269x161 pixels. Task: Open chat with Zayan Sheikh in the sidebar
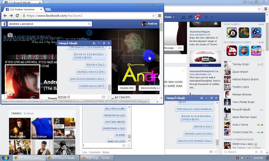[243, 72]
